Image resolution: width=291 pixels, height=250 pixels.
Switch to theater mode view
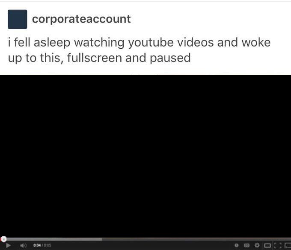pos(267,246)
